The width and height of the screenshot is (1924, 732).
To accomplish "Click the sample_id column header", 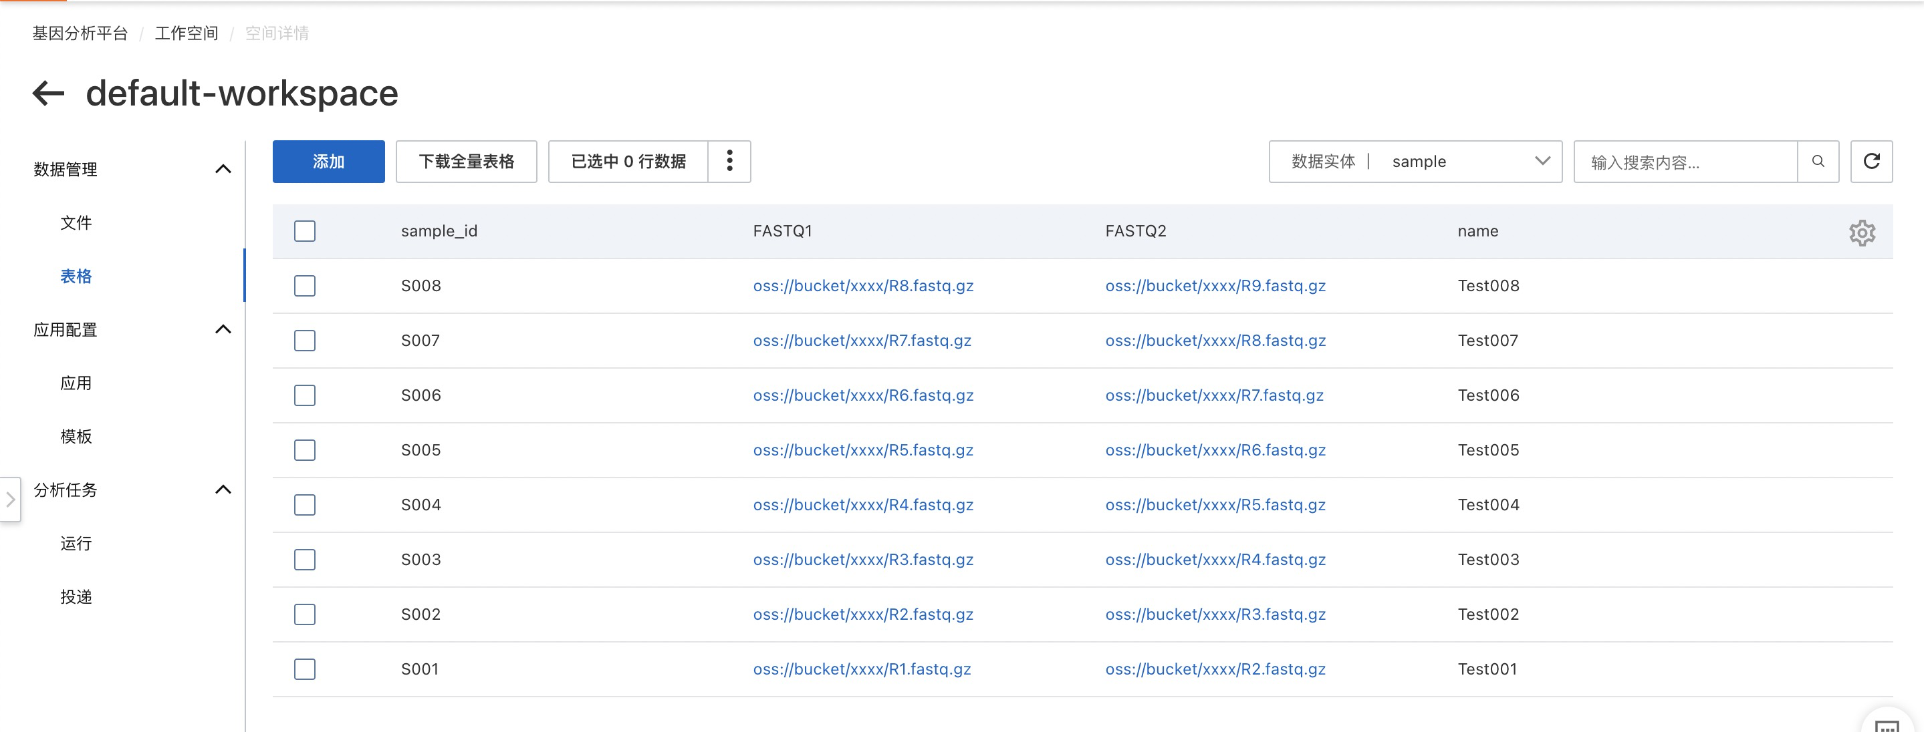I will [x=439, y=231].
